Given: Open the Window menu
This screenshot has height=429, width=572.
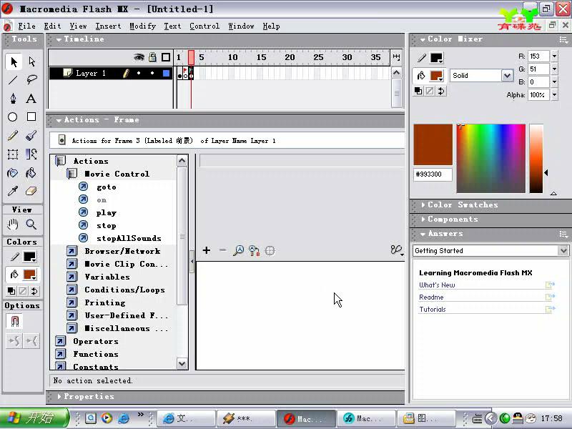Looking at the screenshot, I should pos(241,26).
